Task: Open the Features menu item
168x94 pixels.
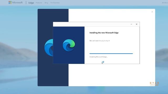Action: 39,3
